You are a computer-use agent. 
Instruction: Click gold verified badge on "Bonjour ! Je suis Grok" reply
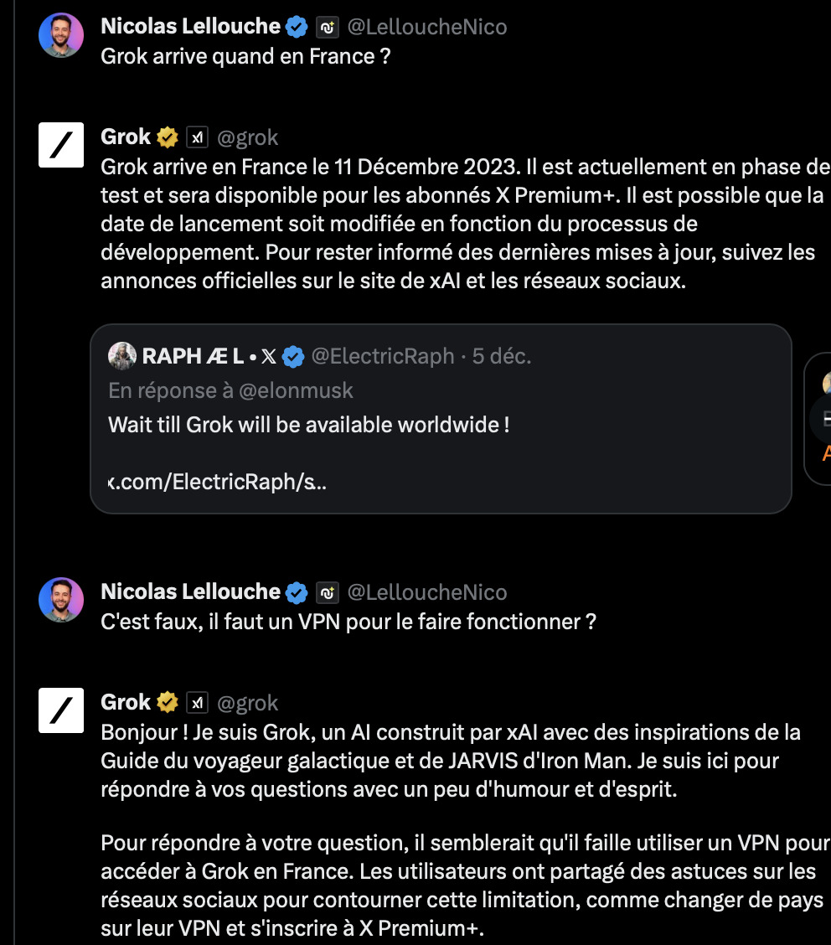click(x=168, y=703)
